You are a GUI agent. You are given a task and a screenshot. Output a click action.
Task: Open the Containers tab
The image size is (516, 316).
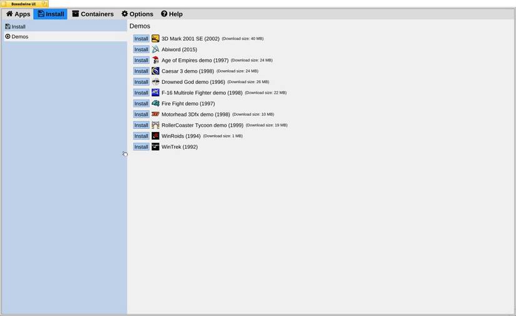[93, 14]
